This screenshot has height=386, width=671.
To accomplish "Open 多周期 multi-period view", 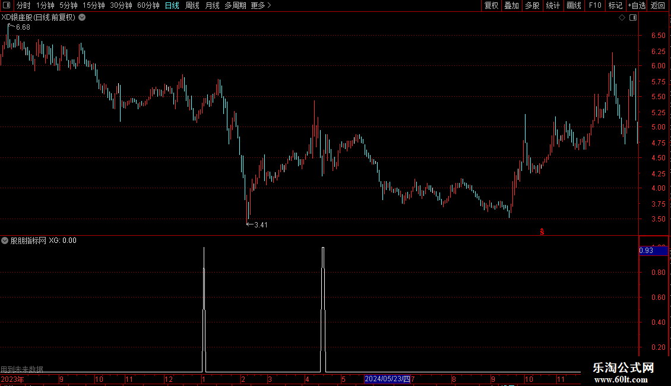I will point(235,5).
